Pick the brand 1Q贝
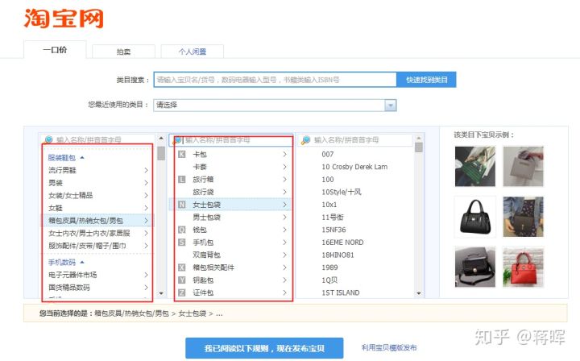Viewport: 580px width, 361px height. [329, 280]
